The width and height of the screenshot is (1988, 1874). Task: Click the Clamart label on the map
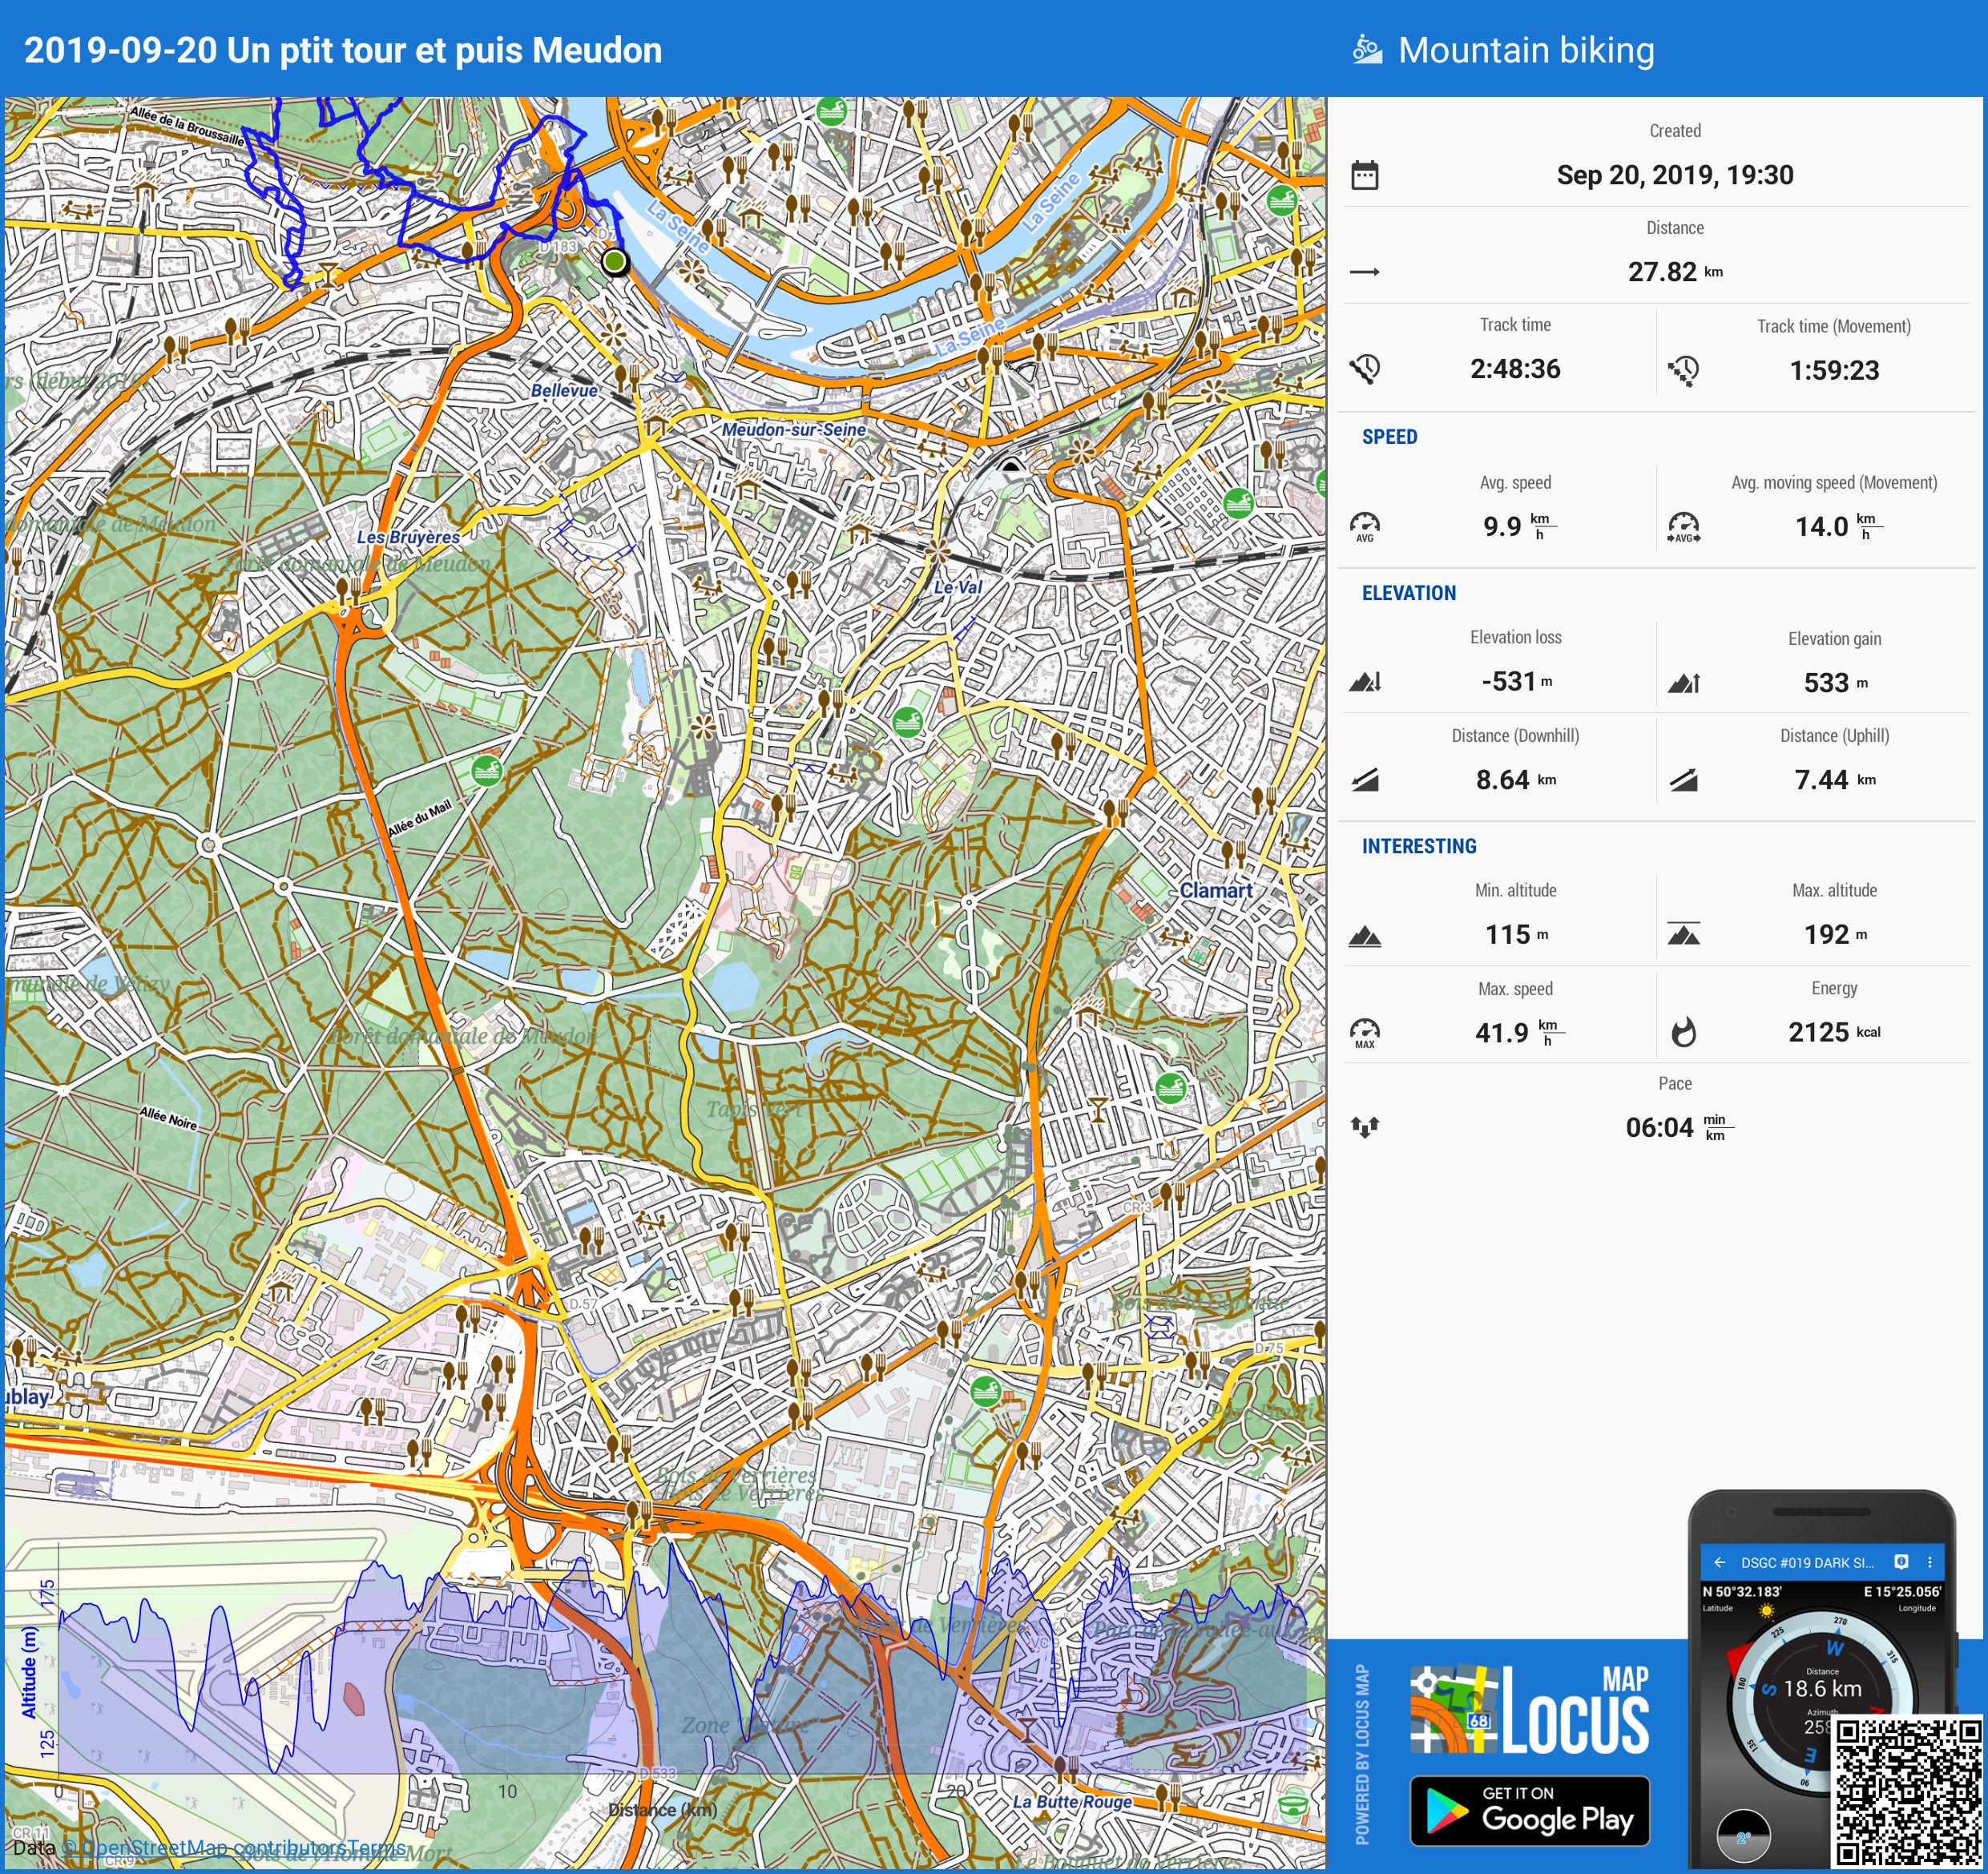click(x=1216, y=890)
